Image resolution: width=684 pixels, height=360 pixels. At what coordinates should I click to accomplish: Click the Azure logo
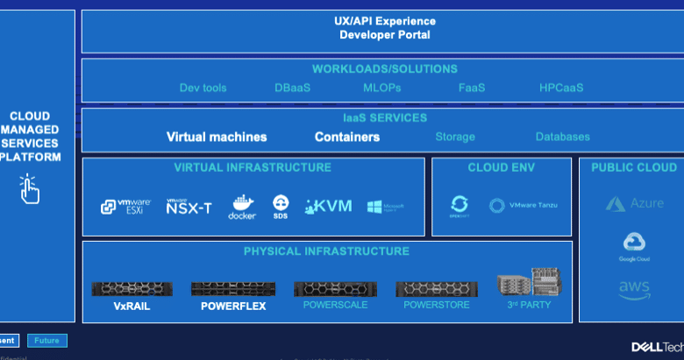click(x=635, y=203)
